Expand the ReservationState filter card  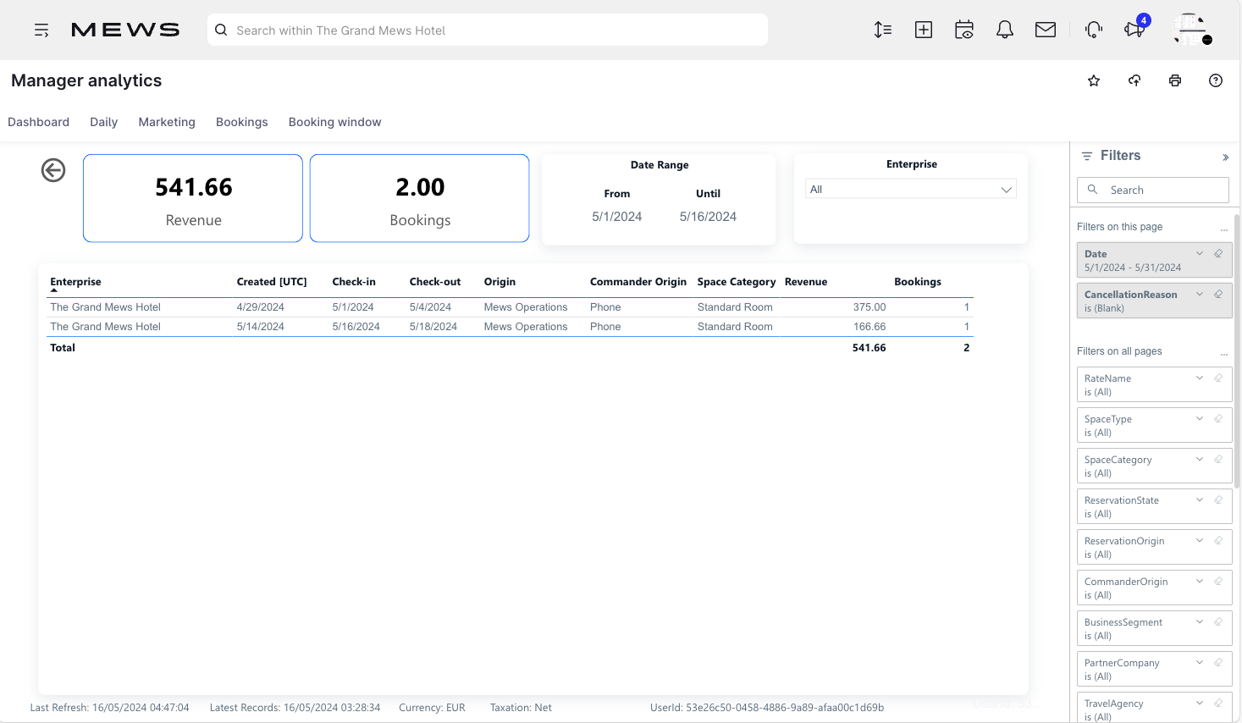(1200, 499)
